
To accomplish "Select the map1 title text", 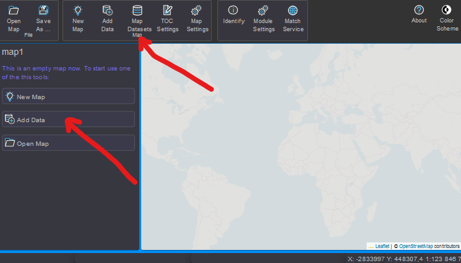I will coord(12,52).
